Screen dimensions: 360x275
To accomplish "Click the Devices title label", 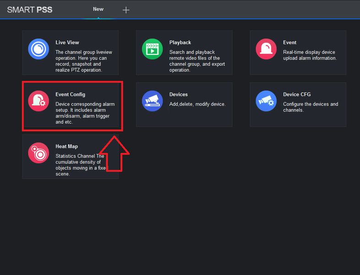I will point(178,94).
